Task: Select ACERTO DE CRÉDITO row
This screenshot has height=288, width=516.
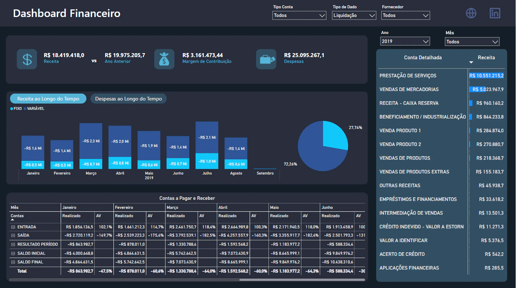Action: tap(442, 254)
